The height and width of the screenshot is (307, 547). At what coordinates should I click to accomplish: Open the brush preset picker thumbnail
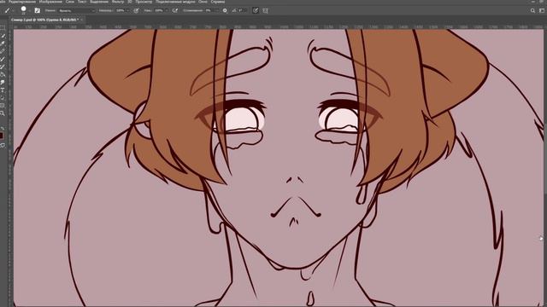23,9
